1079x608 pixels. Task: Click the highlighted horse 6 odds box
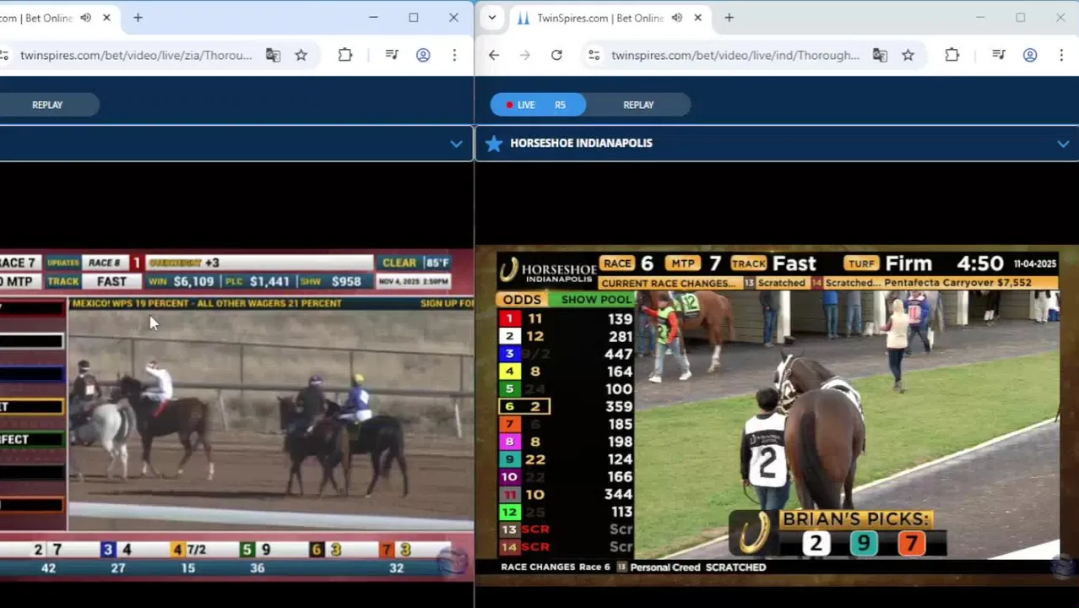click(x=523, y=406)
